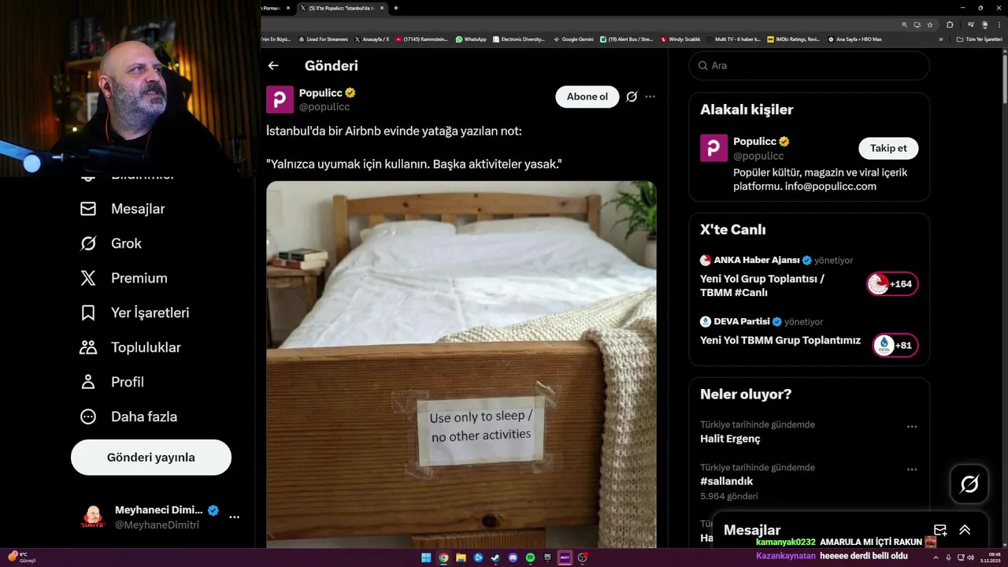Show hidden system tray icons
Viewport: 1008px width, 567px height.
pos(936,558)
